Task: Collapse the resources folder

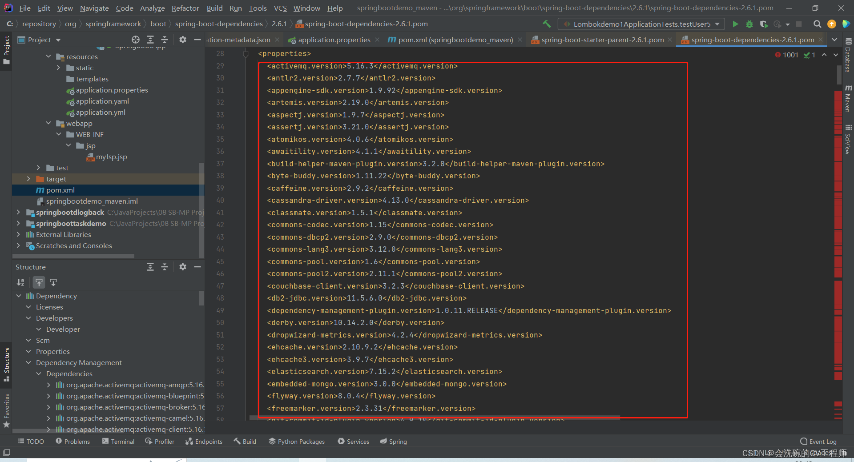Action: (48, 56)
